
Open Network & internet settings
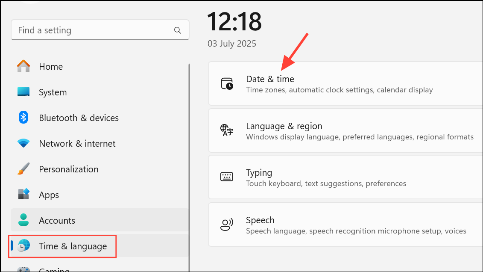100,143
